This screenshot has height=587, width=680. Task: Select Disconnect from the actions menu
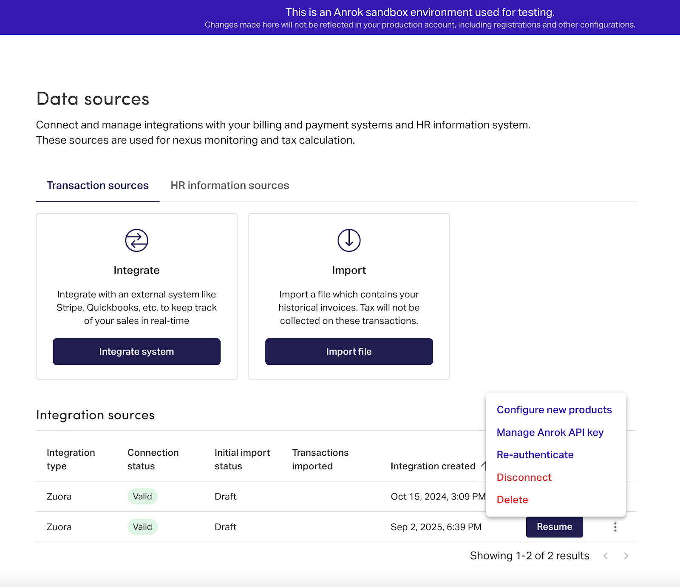coord(524,477)
